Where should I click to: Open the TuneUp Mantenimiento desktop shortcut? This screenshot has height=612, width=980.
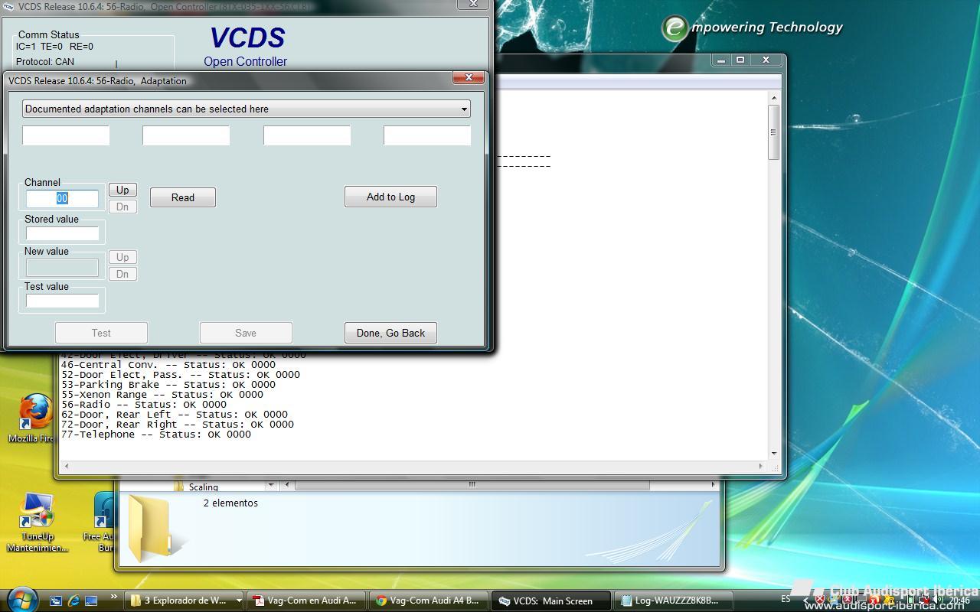(x=37, y=522)
